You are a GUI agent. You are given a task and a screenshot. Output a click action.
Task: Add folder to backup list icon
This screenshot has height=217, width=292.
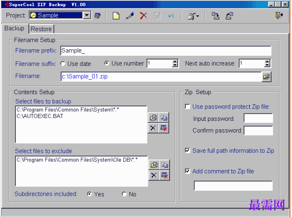pyautogui.click(x=153, y=117)
